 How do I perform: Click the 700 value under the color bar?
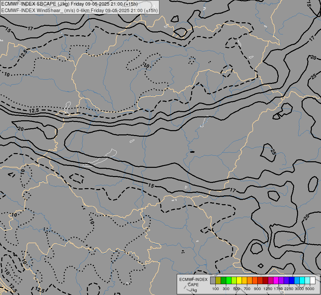[247, 289]
